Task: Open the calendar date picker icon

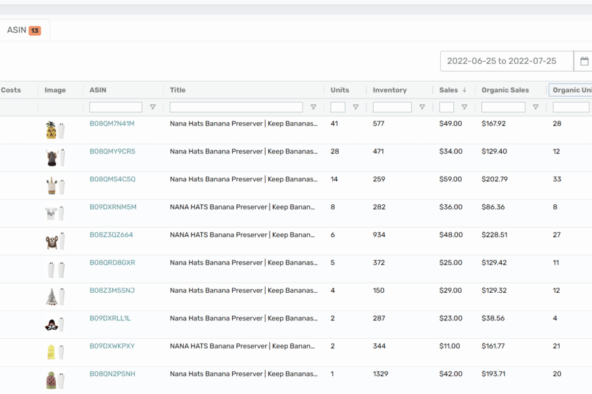Action: 583,61
